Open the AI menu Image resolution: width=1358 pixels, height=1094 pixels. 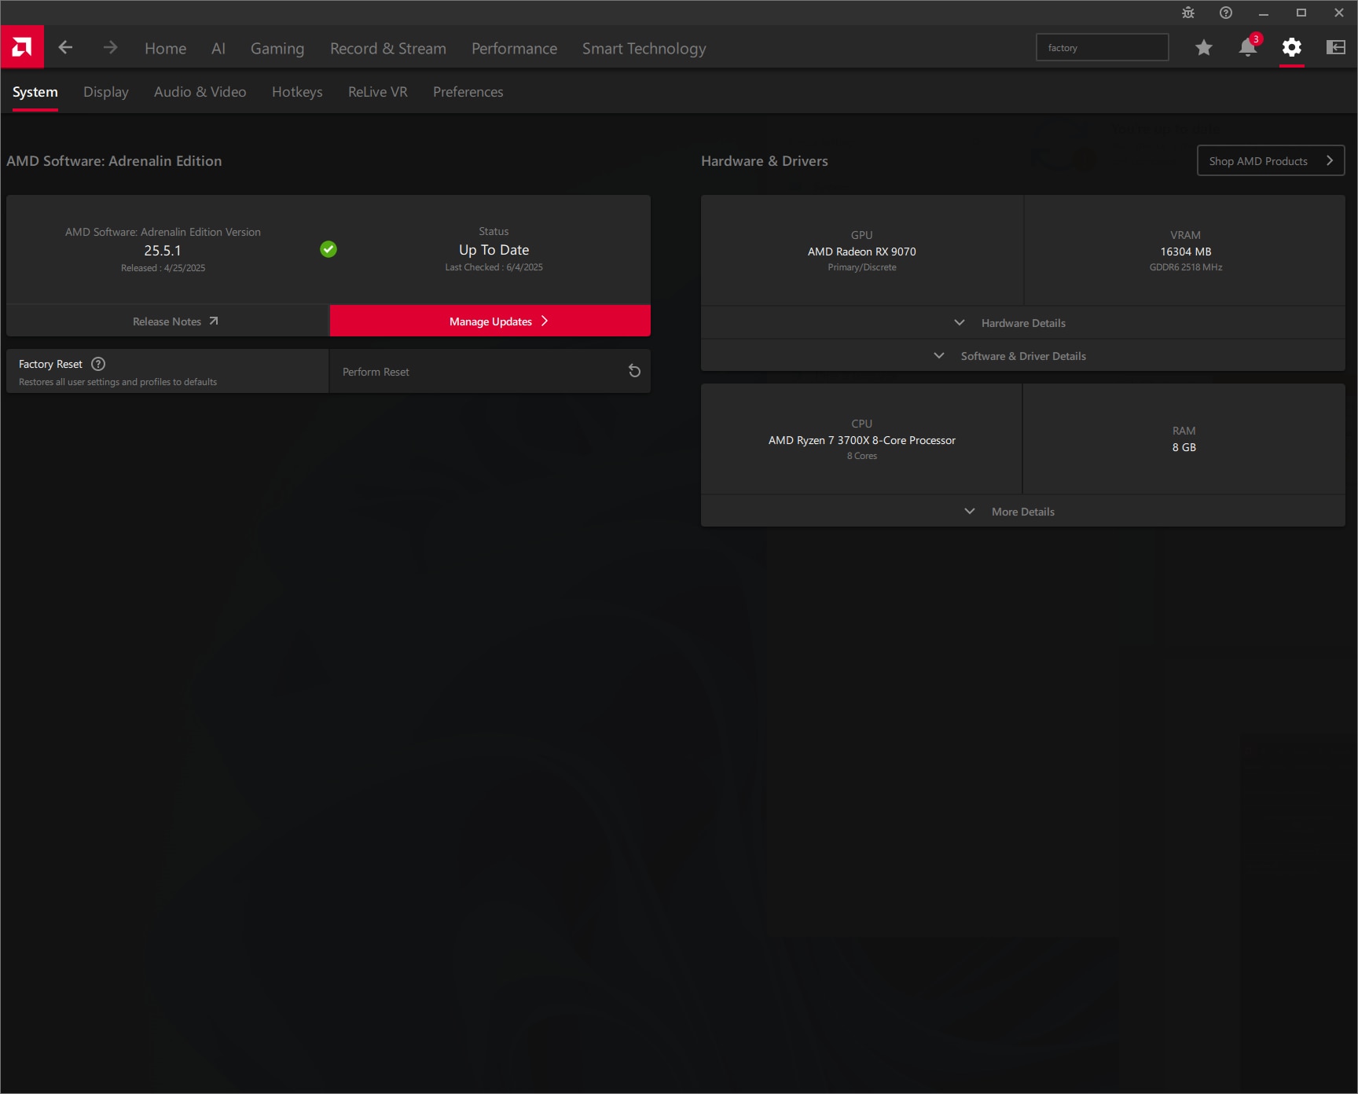(x=218, y=48)
